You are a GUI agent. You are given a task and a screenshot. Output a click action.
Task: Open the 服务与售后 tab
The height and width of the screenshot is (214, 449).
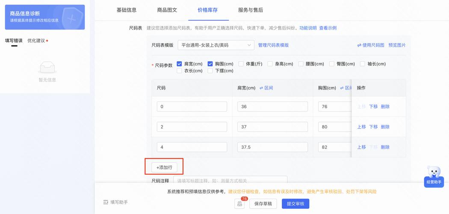pyautogui.click(x=251, y=10)
